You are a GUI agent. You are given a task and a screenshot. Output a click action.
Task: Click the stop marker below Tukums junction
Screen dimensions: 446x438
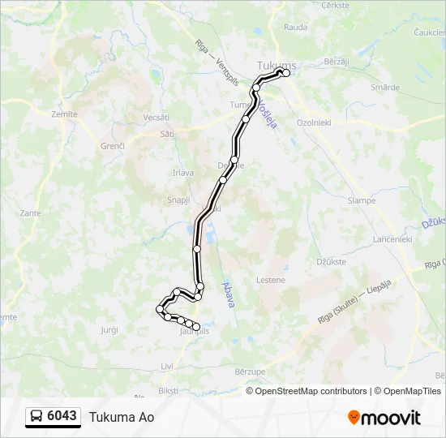point(256,88)
